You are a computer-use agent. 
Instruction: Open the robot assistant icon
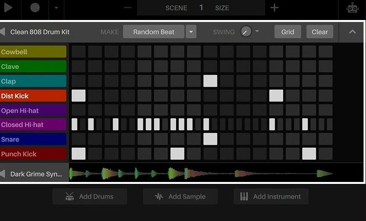[352, 8]
